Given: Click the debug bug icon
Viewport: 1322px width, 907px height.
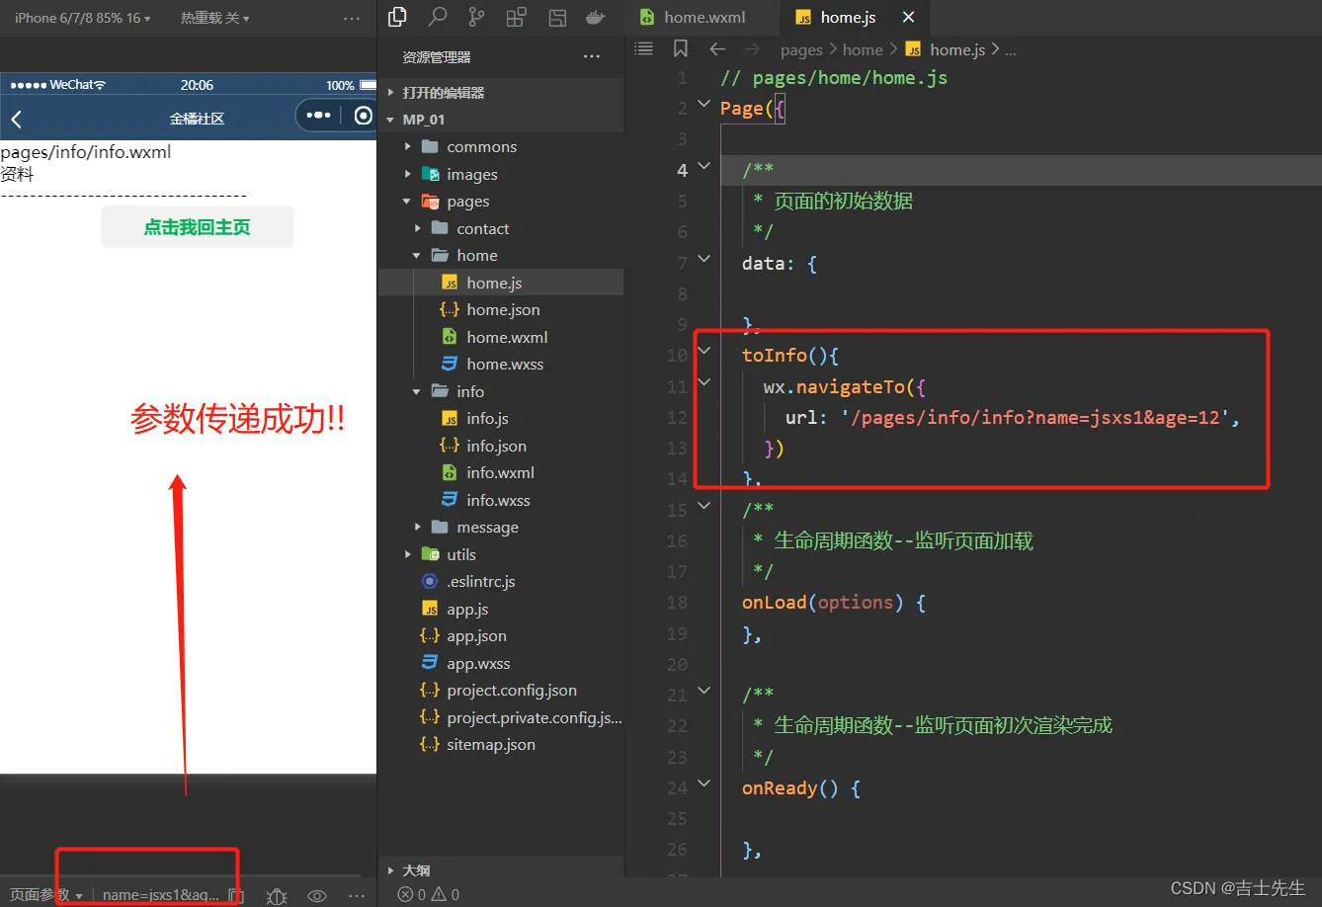Looking at the screenshot, I should point(277,896).
